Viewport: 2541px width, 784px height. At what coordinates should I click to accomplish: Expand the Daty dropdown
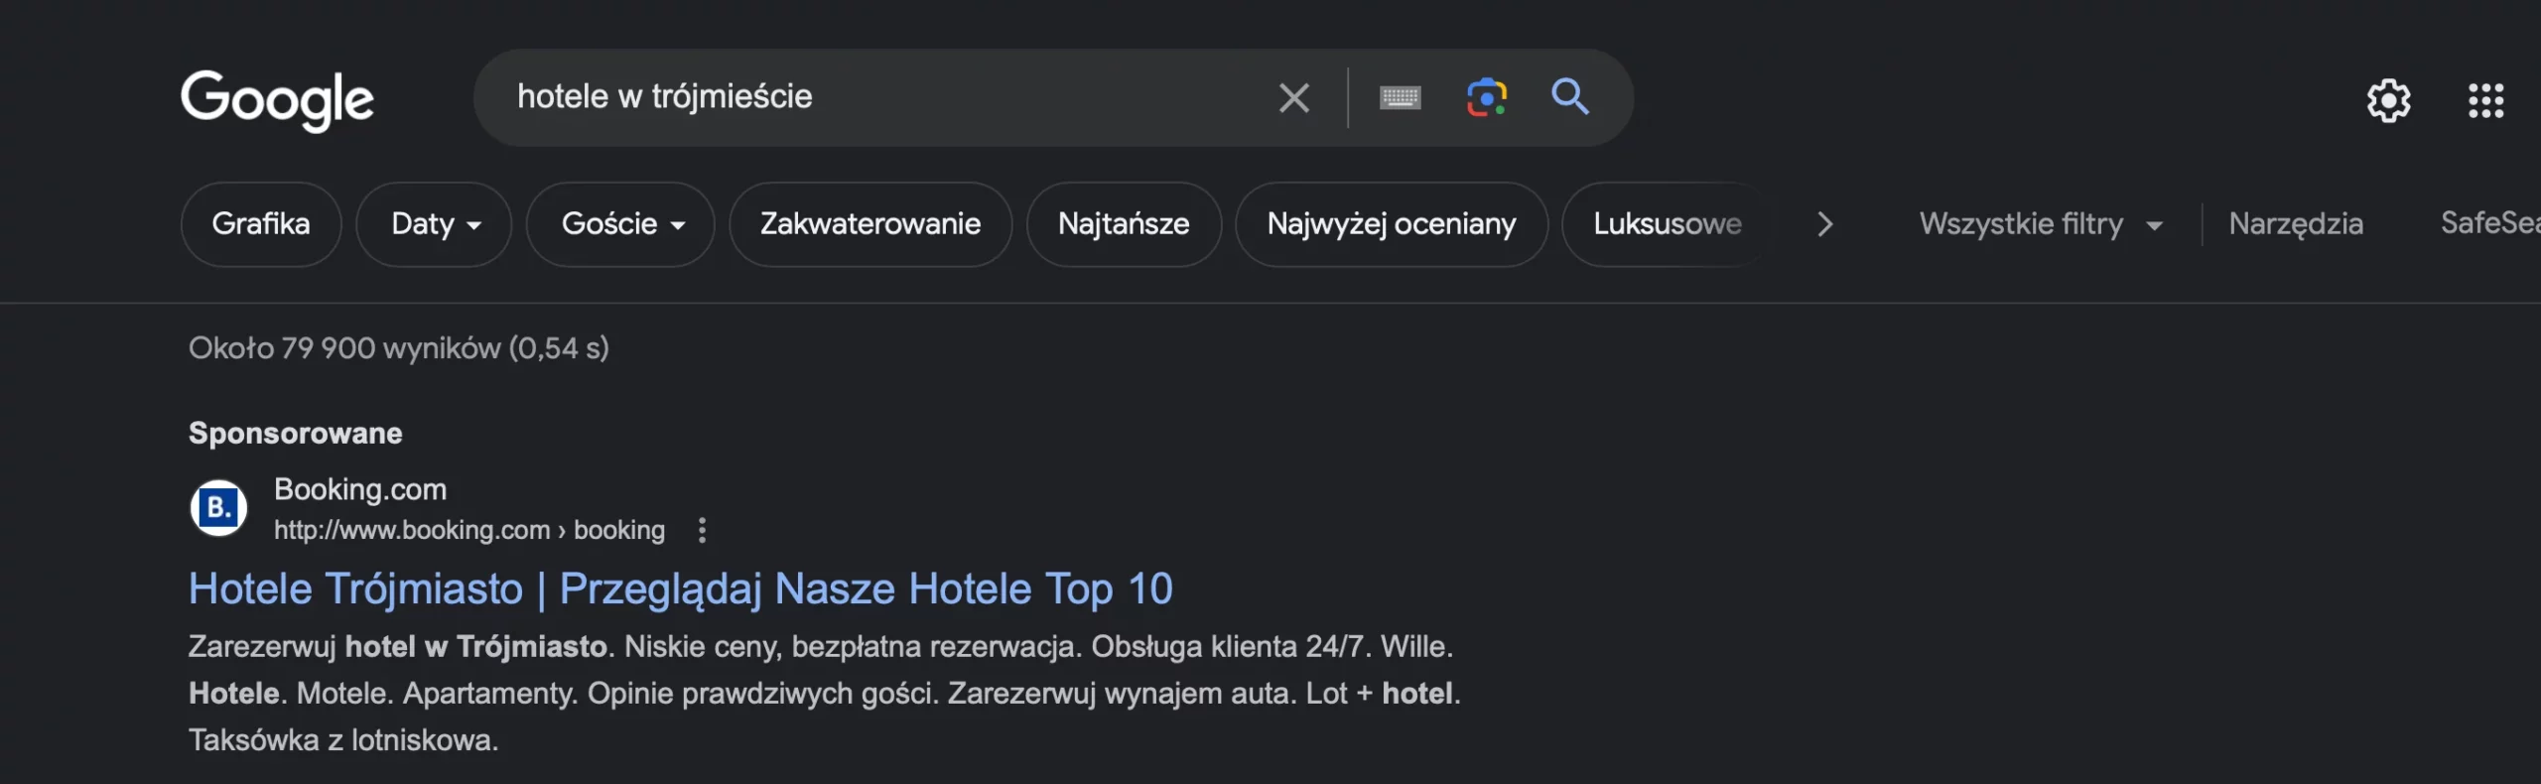click(x=434, y=223)
